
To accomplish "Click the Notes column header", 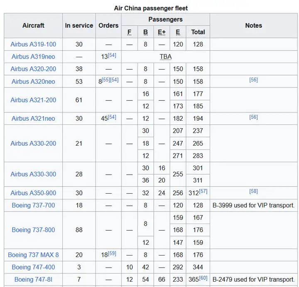I will click(254, 25).
